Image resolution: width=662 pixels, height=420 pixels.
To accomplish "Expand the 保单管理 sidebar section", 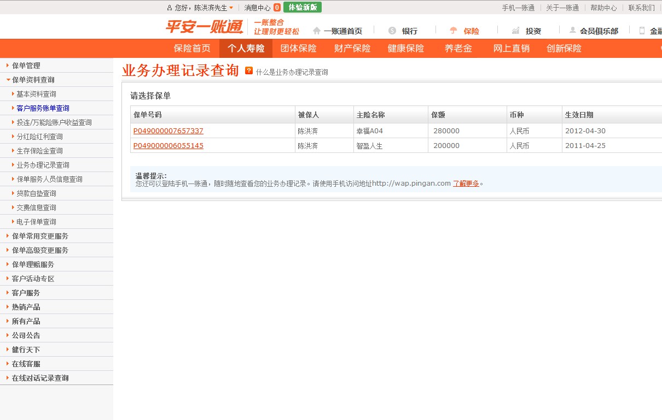I will pos(26,66).
